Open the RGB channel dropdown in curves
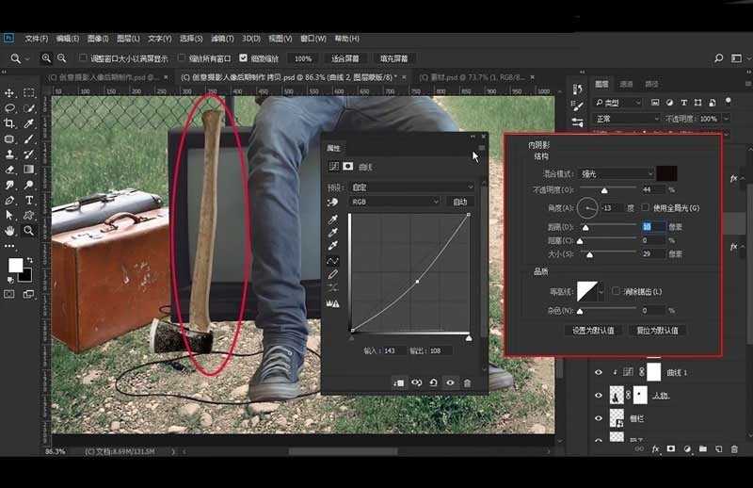The height and width of the screenshot is (488, 753). 395,202
